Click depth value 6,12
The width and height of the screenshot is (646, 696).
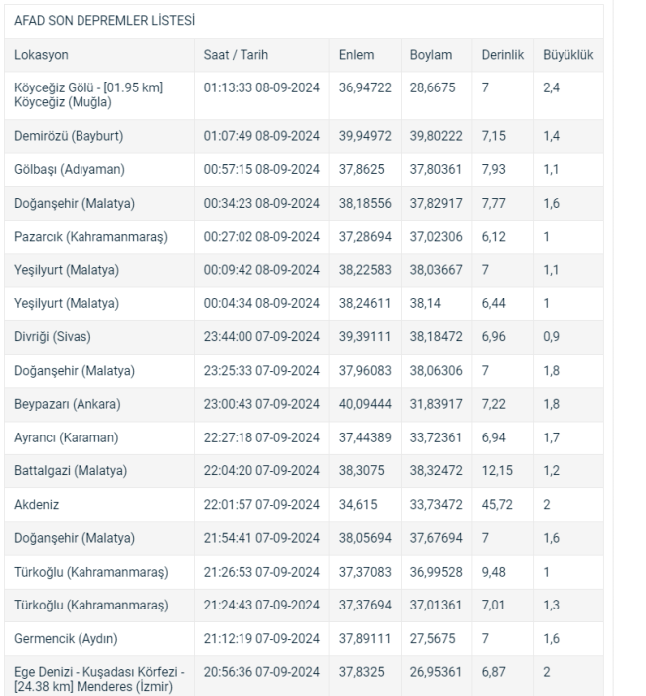[x=493, y=237]
